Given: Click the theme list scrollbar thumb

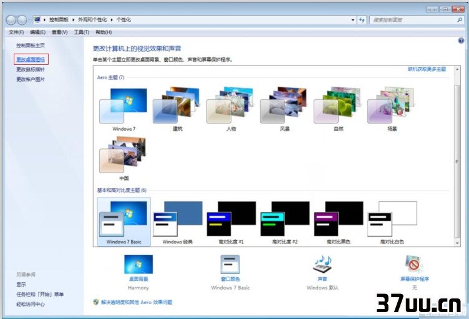Looking at the screenshot, I should 457,161.
